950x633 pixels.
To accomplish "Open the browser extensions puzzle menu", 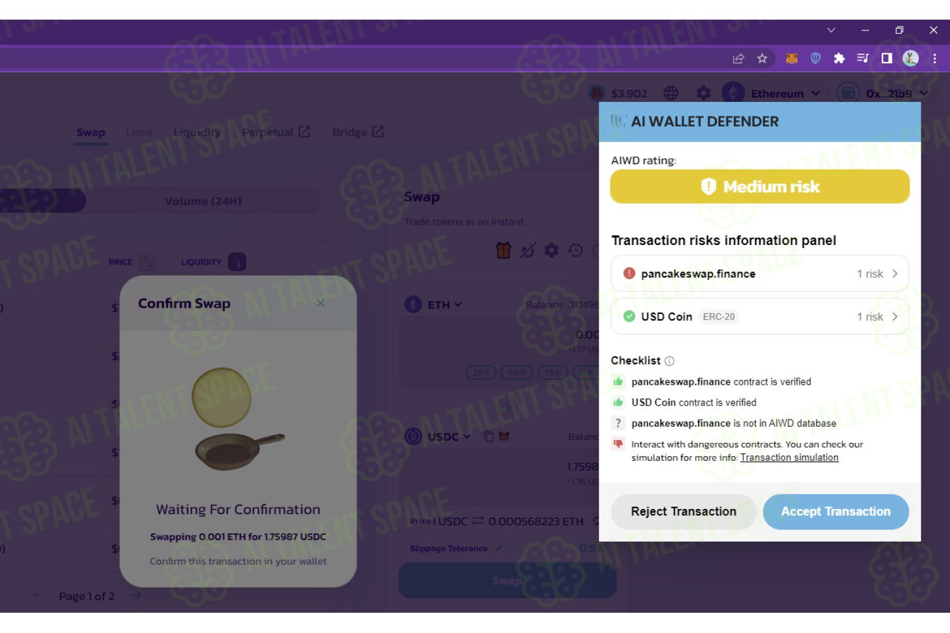I will (x=839, y=58).
